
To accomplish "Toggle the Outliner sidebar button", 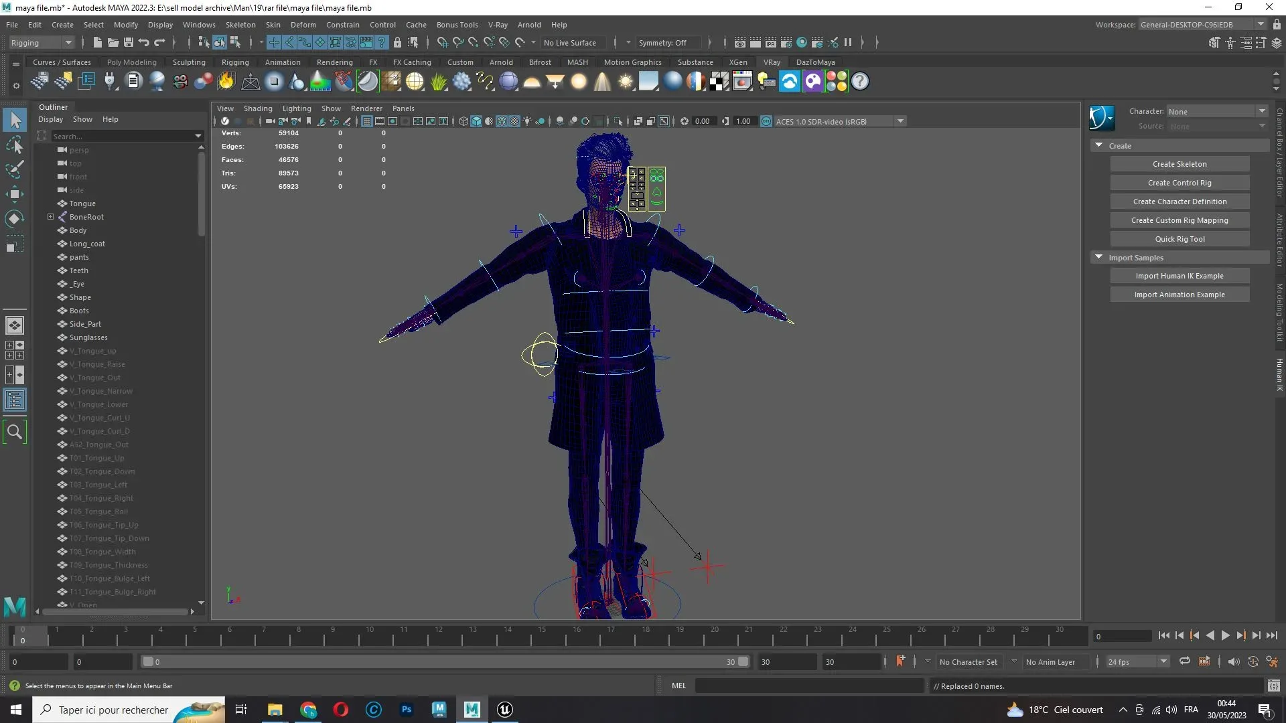I will [x=15, y=400].
